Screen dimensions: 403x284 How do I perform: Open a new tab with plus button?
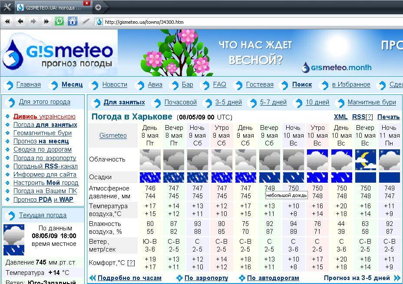98,7
